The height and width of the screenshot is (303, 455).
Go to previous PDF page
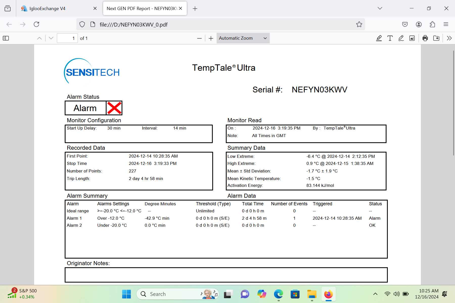pos(39,38)
